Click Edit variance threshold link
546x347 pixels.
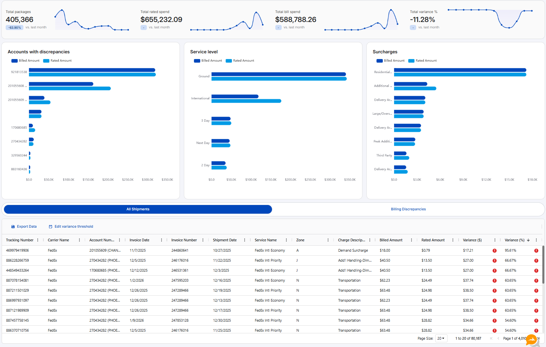pyautogui.click(x=74, y=227)
